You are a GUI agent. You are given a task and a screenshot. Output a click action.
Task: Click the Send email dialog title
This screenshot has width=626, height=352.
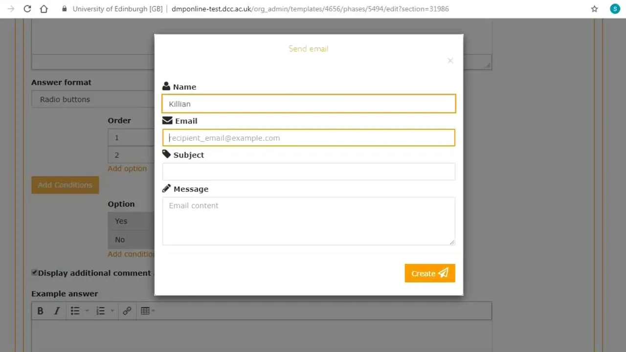tap(309, 48)
